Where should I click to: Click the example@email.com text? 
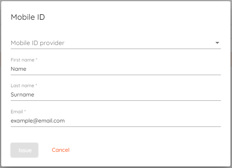tap(38, 121)
